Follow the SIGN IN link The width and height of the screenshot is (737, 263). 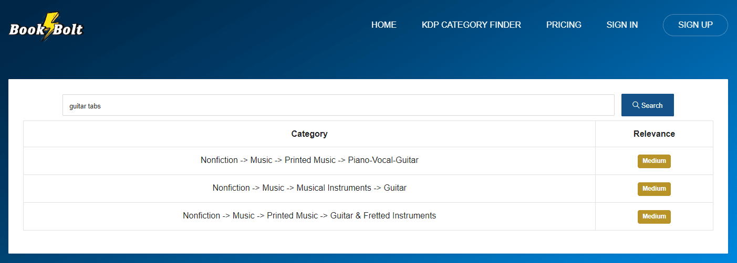coord(622,25)
